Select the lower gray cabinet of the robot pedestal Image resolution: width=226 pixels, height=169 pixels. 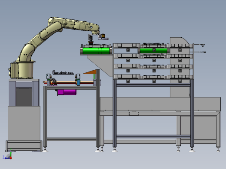[x=24, y=123]
